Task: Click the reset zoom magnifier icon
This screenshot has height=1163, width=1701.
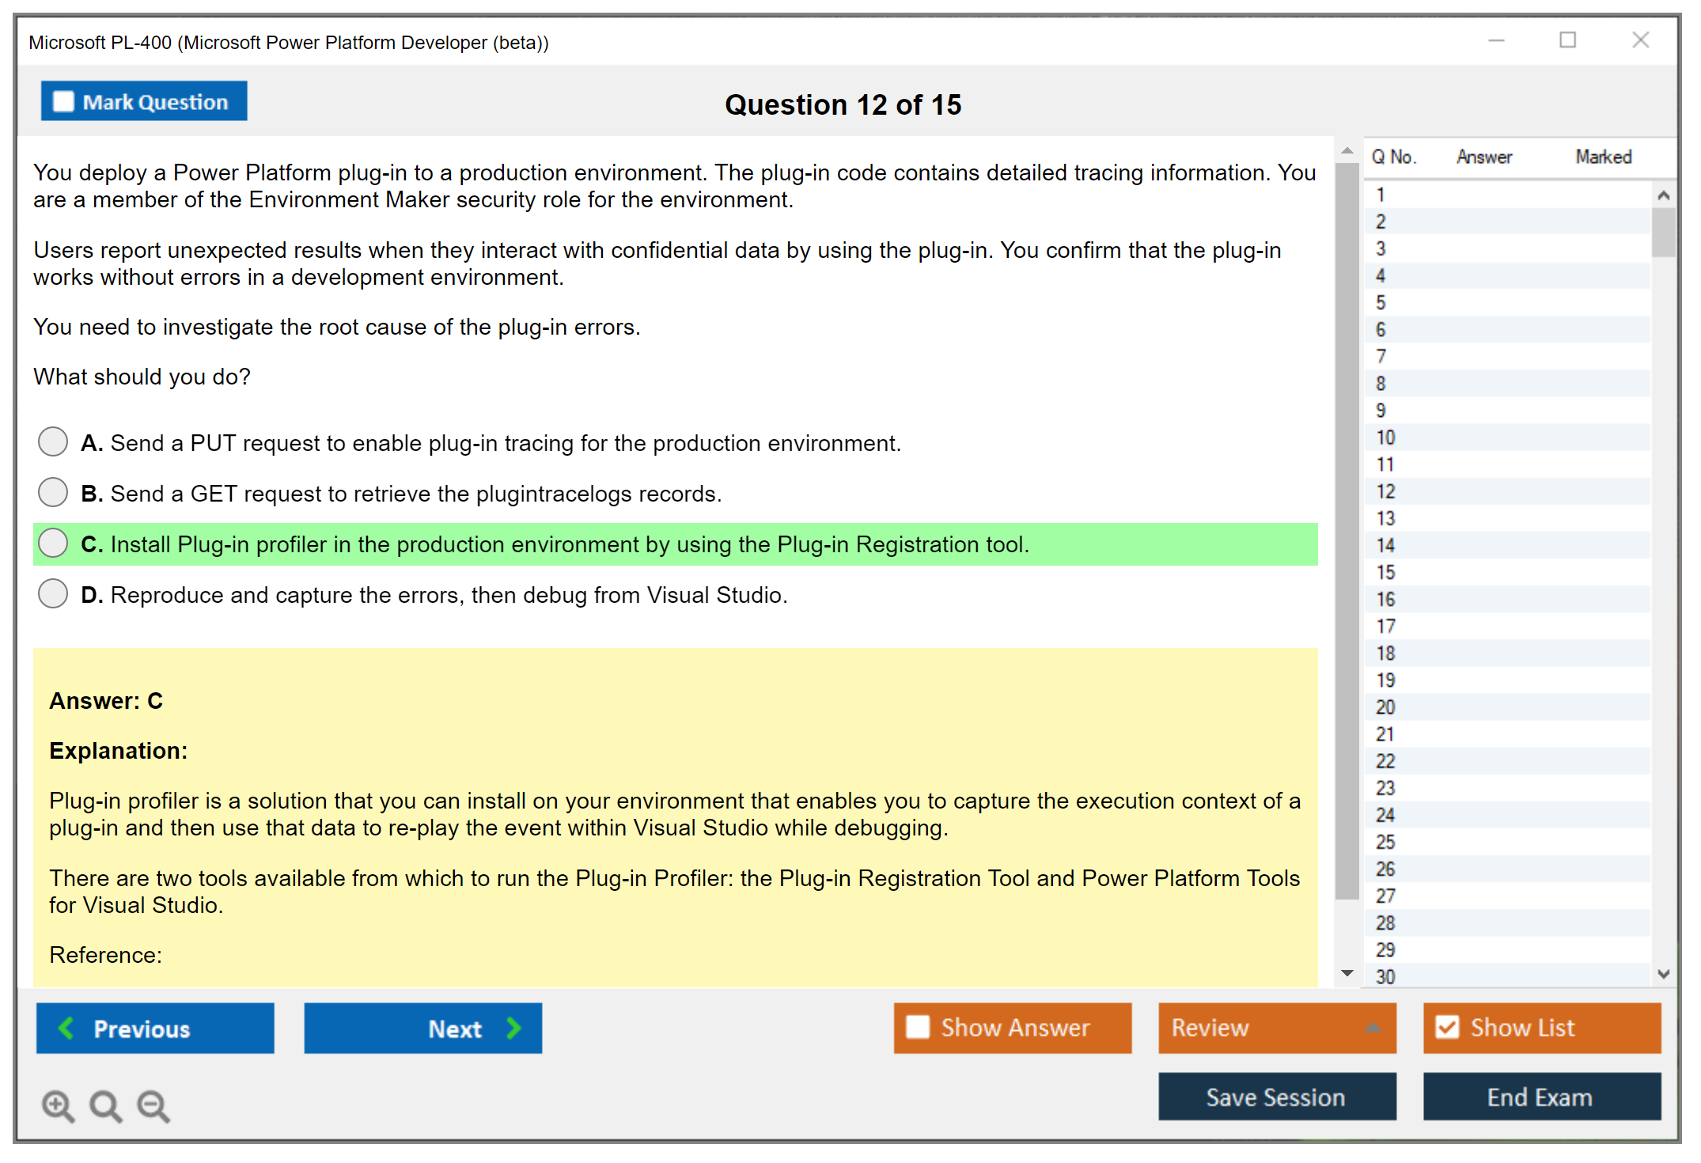Action: click(105, 1106)
